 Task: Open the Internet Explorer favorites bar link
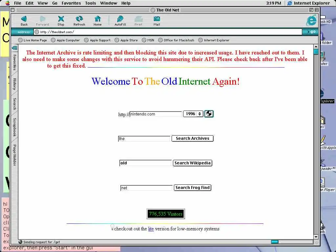pos(214,40)
